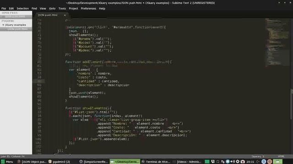
Task: Switch to pgadmin3 (2) taskbar window
Action: 59,162
